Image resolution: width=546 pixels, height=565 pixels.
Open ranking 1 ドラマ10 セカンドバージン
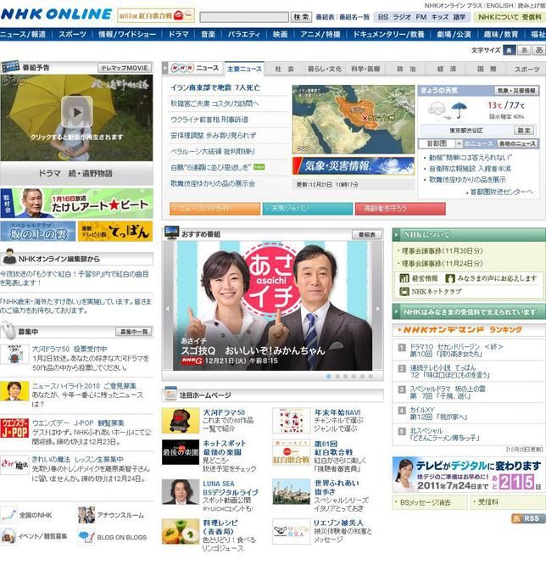point(456,350)
